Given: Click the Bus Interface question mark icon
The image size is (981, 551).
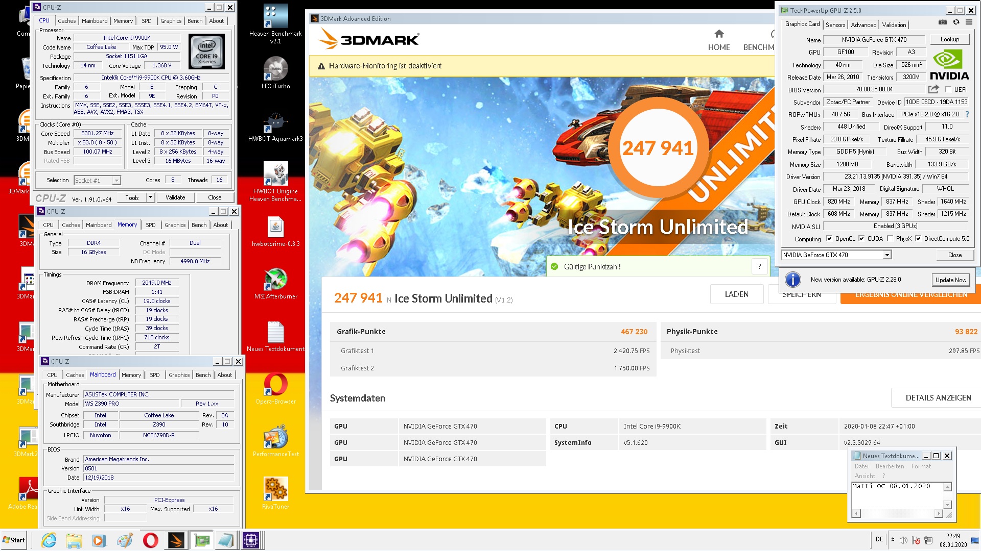Looking at the screenshot, I should [x=967, y=114].
